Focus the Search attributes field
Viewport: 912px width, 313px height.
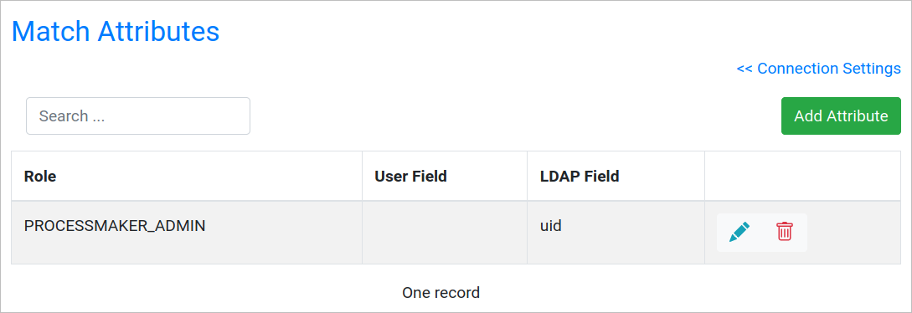pyautogui.click(x=138, y=115)
